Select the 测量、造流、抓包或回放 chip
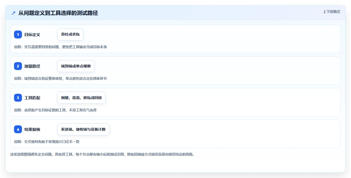The height and width of the screenshot is (178, 351). tap(81, 98)
